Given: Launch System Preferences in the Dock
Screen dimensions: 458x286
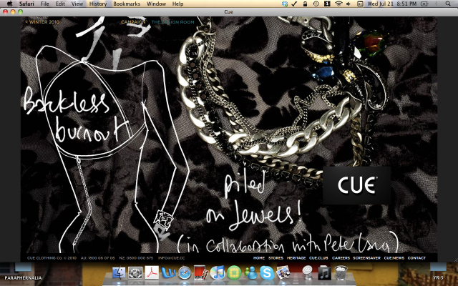Looking at the screenshot, I should click(x=135, y=273).
